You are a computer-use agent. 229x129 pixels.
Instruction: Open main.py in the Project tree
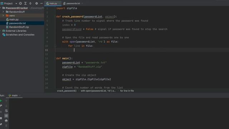[14, 19]
